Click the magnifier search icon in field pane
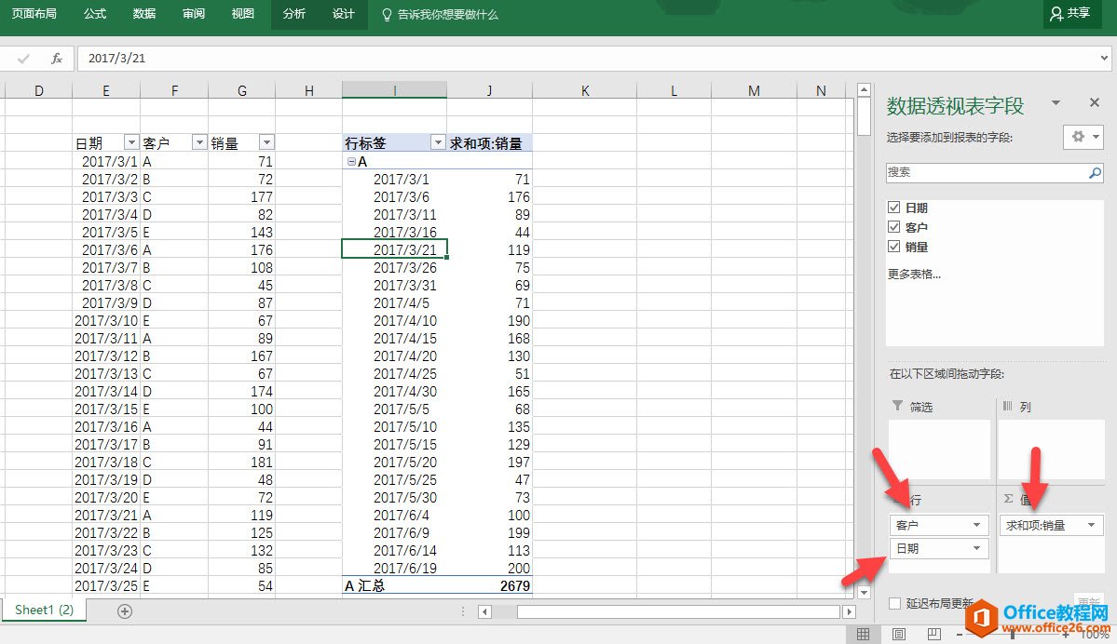The width and height of the screenshot is (1117, 644). 1095,172
